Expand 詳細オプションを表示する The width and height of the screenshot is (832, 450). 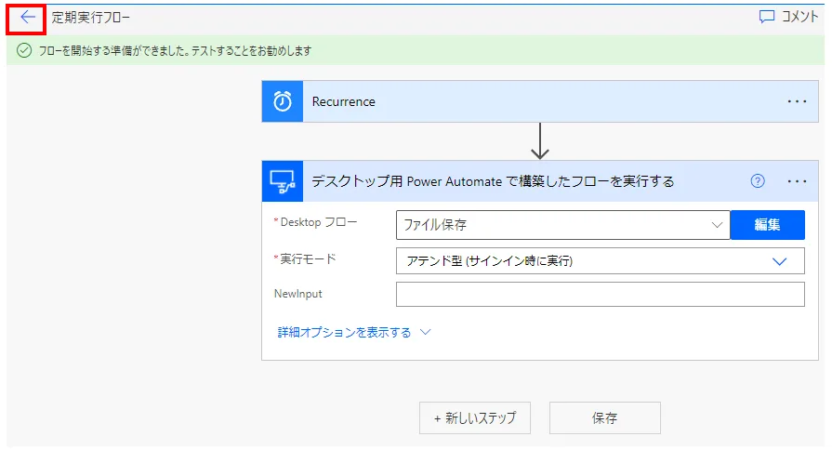coord(354,332)
